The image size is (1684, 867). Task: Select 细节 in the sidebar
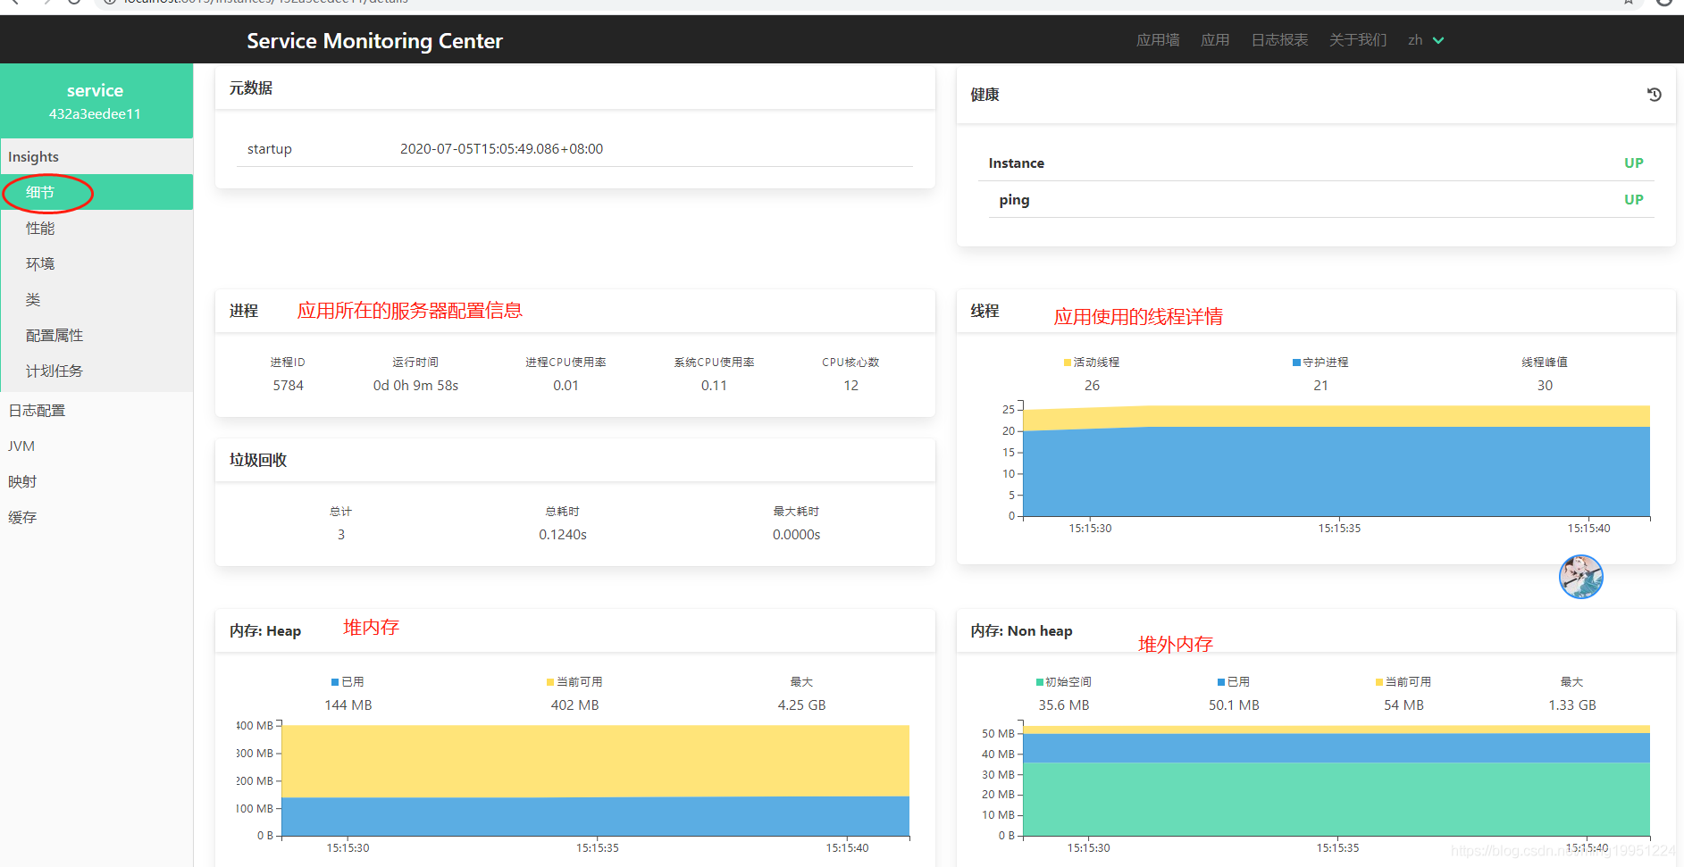pos(40,193)
